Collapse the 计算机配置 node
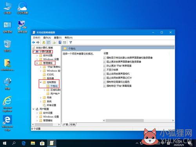Viewport: 196px width, 147px height. coord(34,52)
